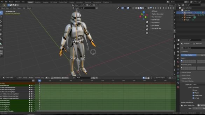Uncheck the In Front checkbox
205x115 pixels.
tap(193, 98)
